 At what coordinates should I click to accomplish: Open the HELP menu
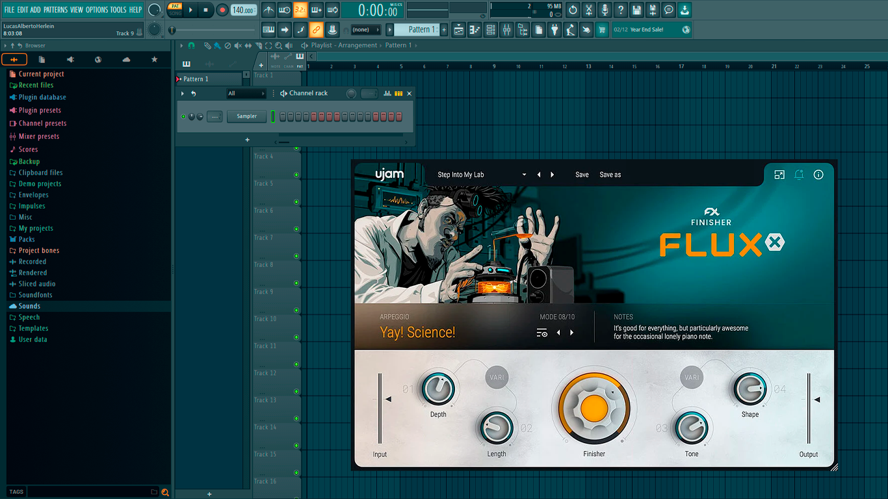[x=135, y=10]
